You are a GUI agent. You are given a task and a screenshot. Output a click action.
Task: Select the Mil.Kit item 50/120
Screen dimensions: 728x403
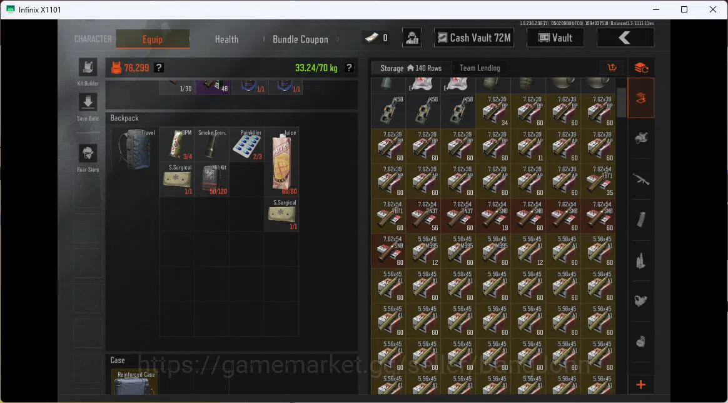pyautogui.click(x=212, y=179)
